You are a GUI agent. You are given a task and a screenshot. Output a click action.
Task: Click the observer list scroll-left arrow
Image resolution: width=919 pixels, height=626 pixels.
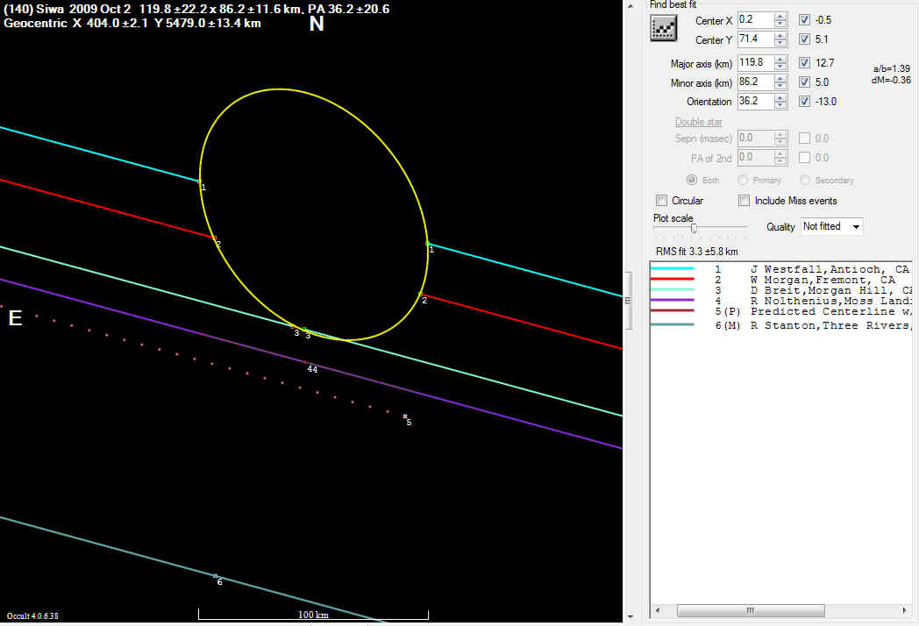(657, 611)
